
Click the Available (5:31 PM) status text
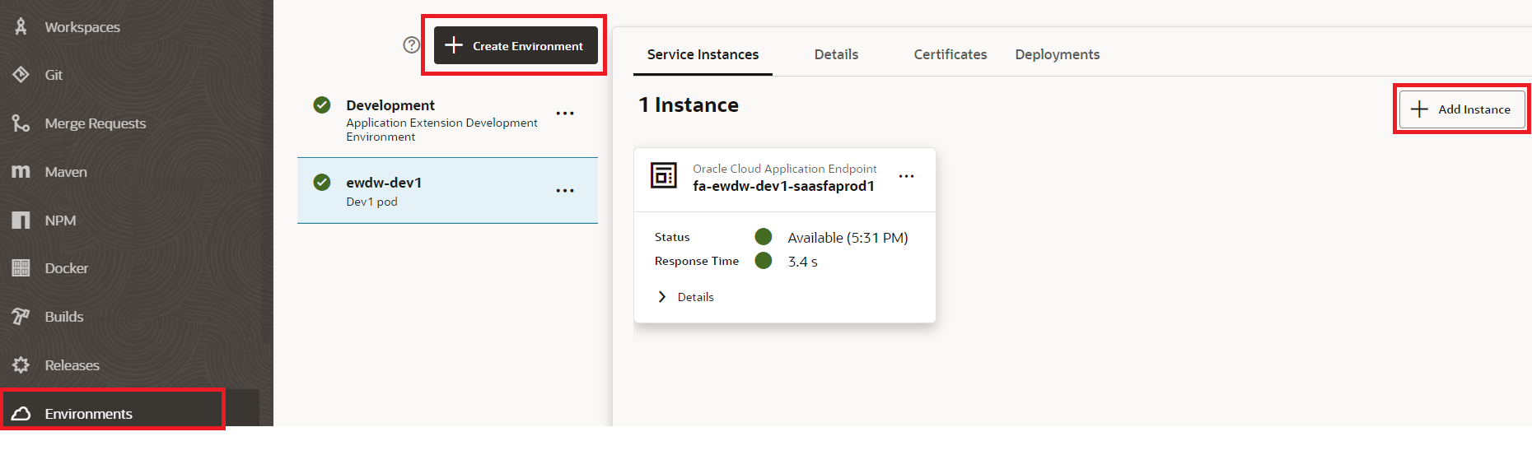pos(848,238)
